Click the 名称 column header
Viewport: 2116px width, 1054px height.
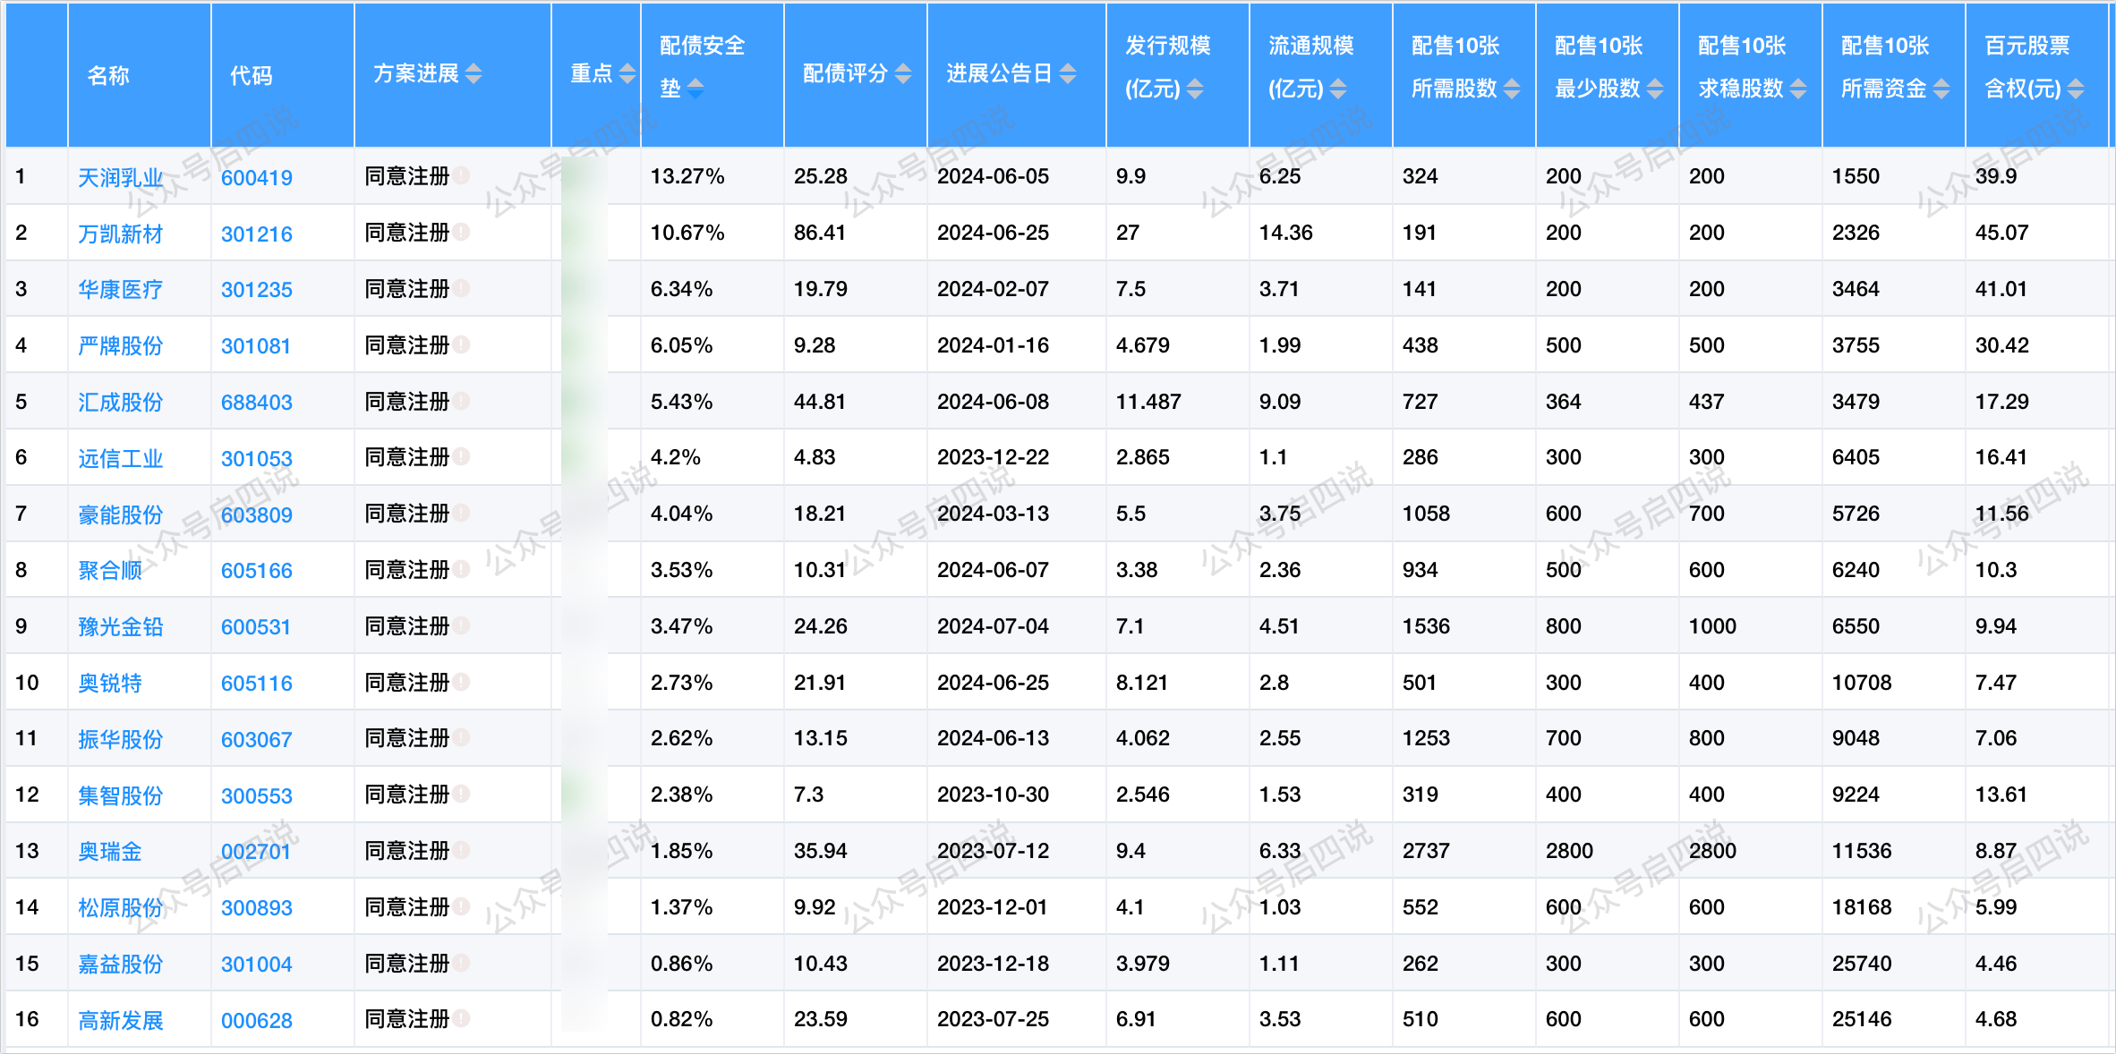tap(108, 75)
